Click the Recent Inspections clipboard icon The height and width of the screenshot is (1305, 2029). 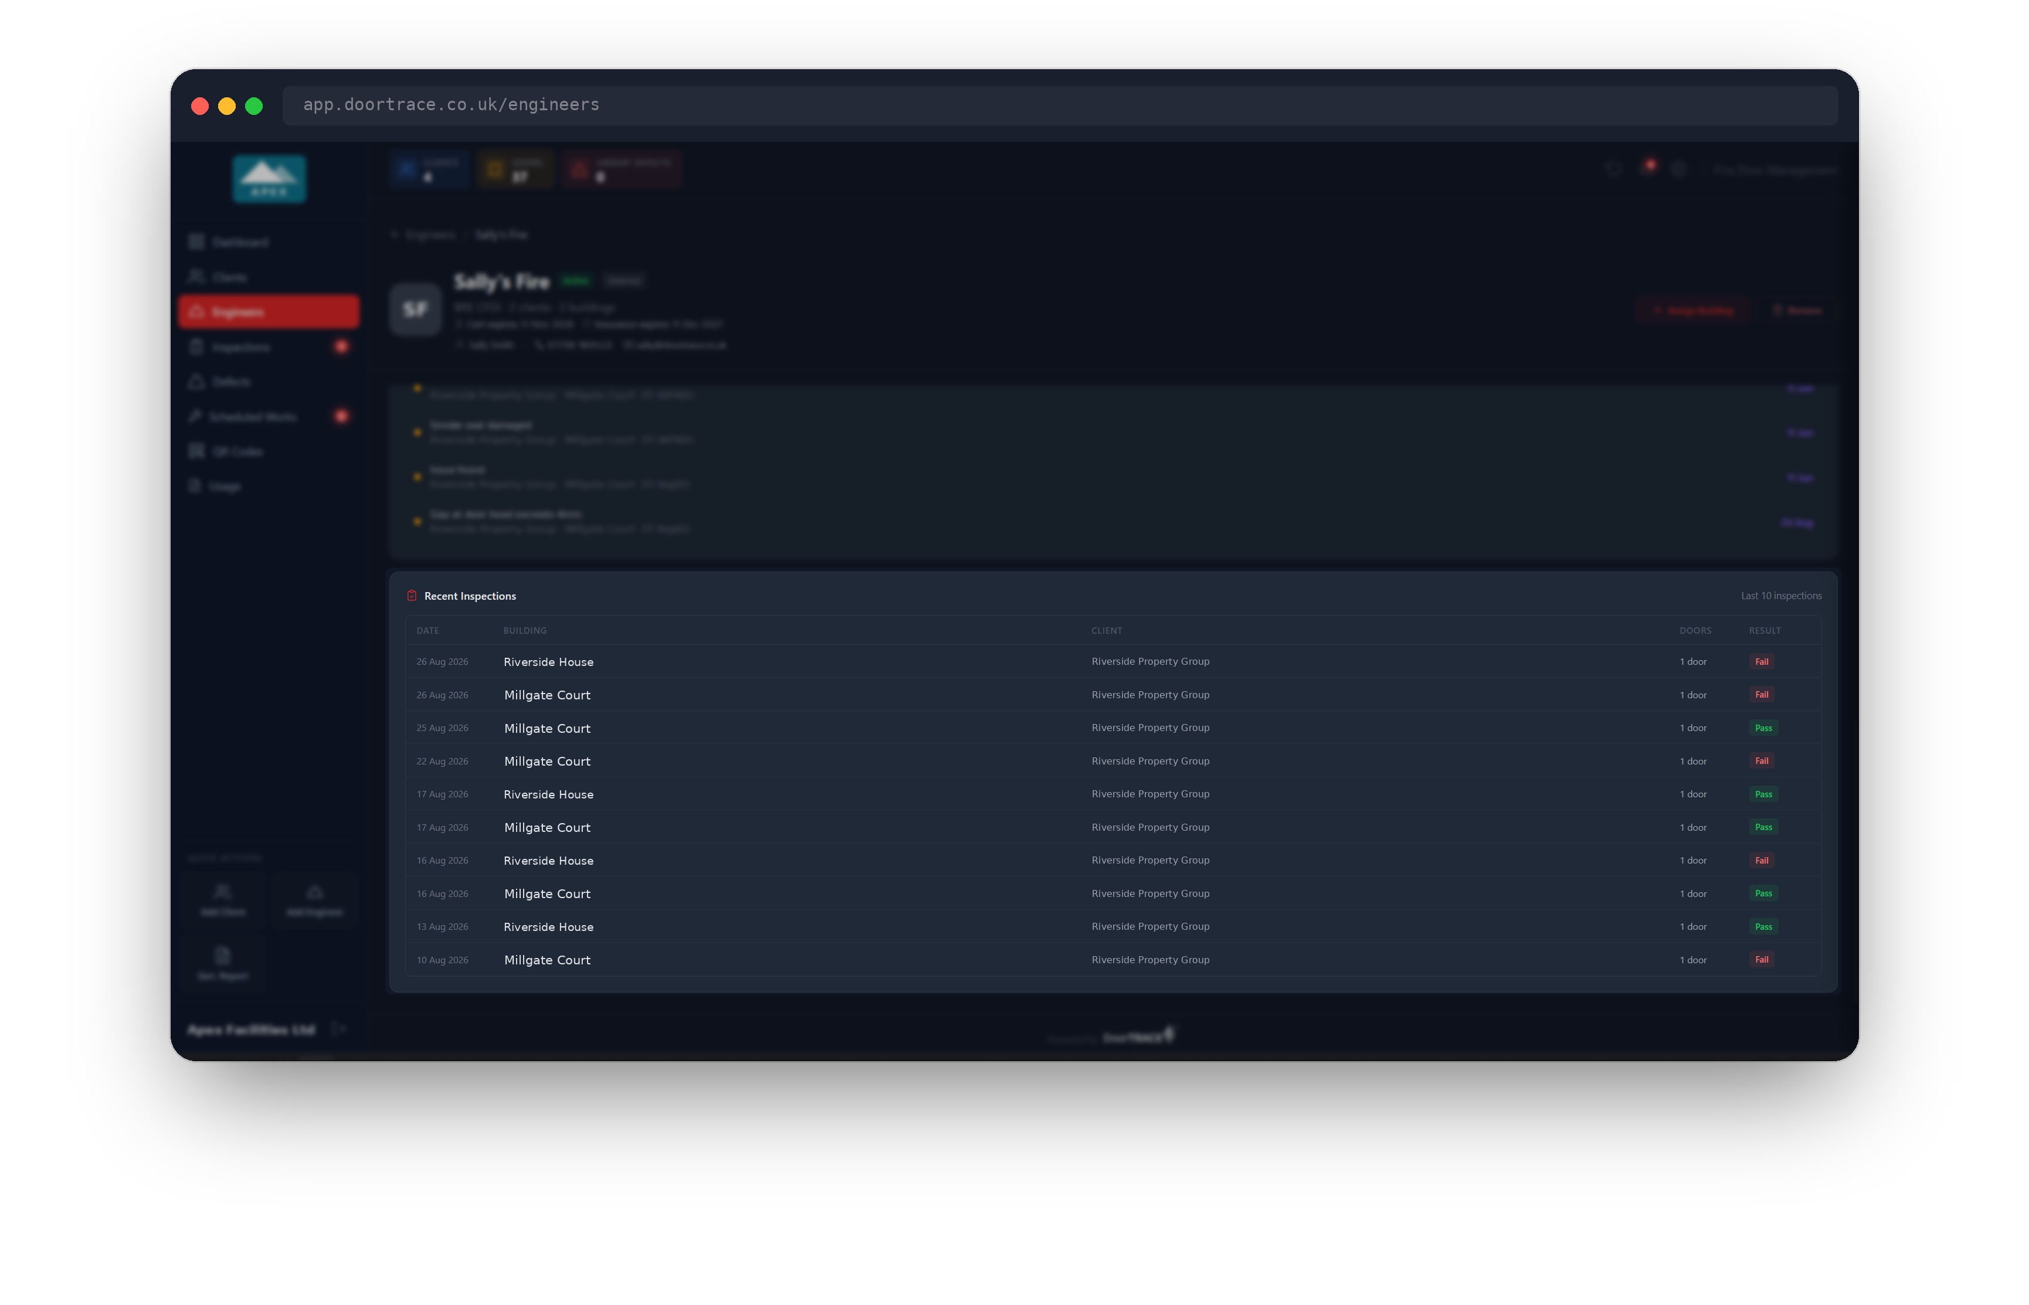412,596
